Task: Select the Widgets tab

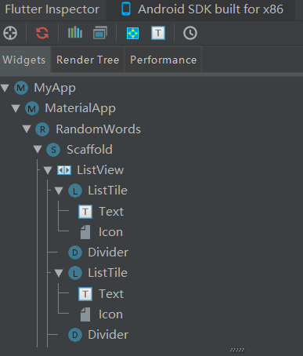Action: pyautogui.click(x=24, y=60)
